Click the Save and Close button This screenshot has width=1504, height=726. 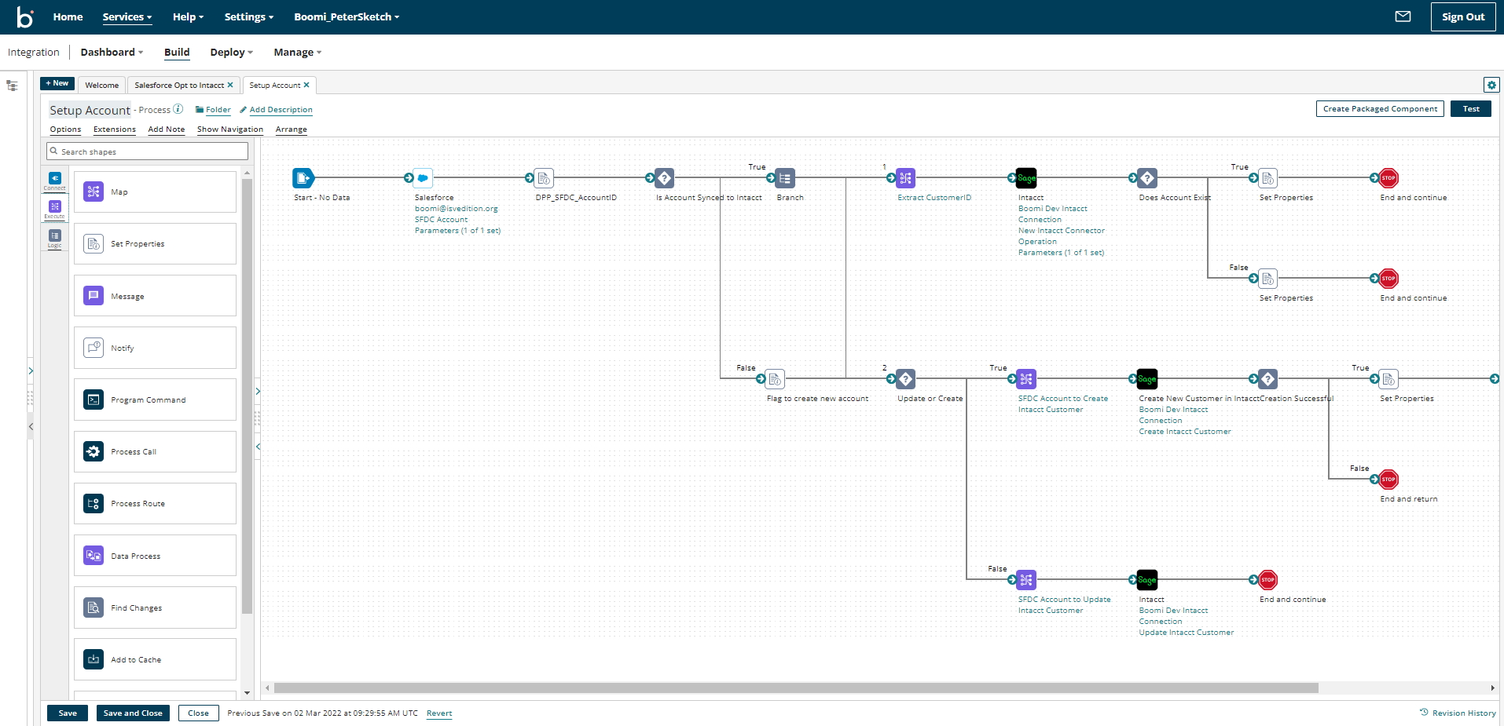(x=133, y=713)
